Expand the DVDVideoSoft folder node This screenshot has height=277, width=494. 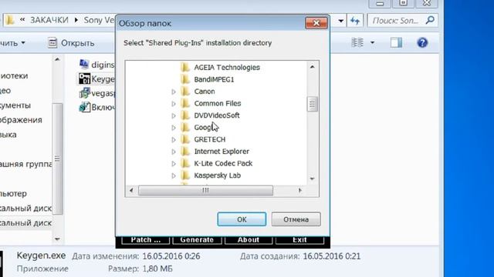(x=174, y=115)
